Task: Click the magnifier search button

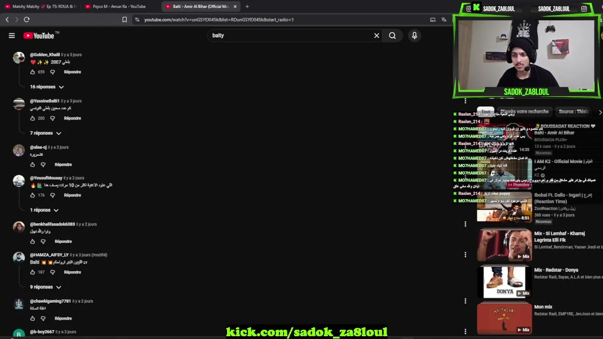Action: coord(392,35)
